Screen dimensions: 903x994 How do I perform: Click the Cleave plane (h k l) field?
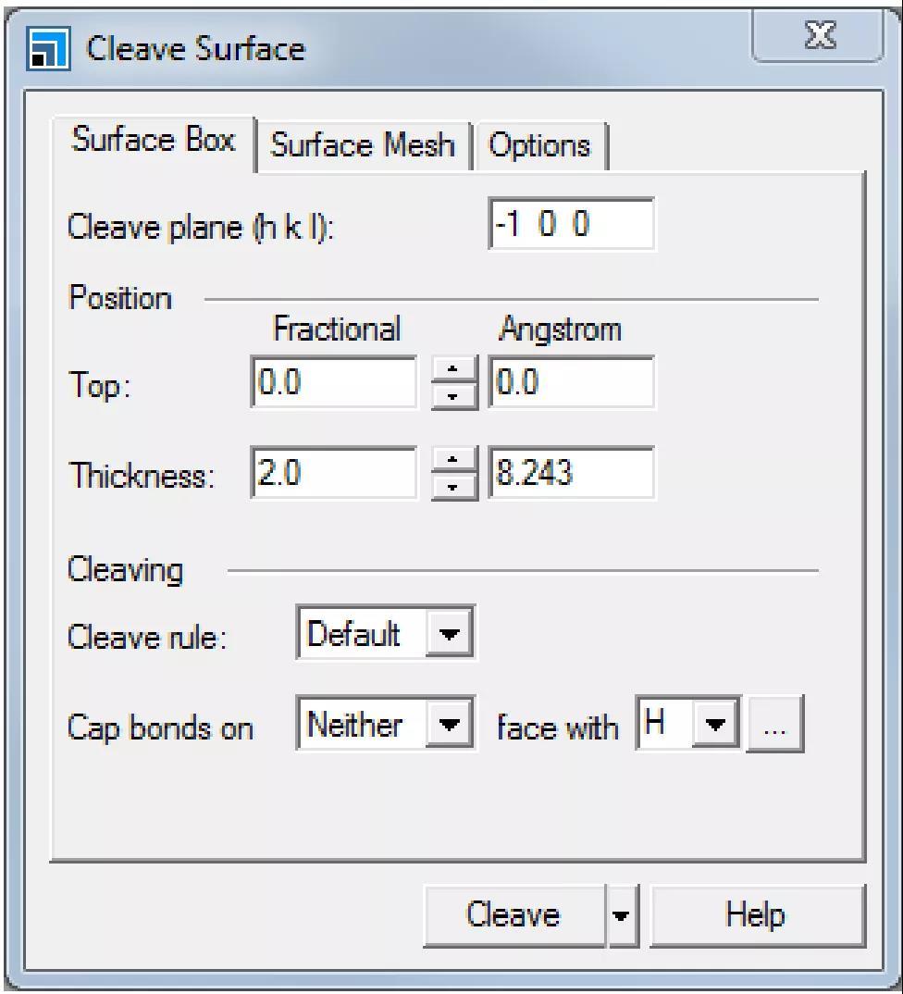(571, 225)
